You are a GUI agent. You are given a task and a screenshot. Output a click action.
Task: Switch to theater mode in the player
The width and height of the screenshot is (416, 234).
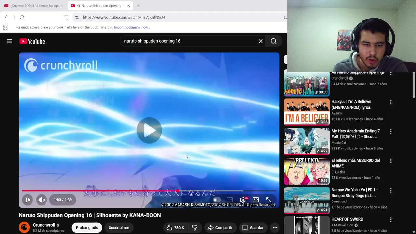(256, 200)
